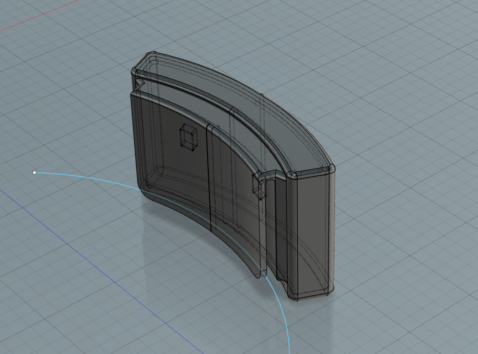Pick the small square cutout beside the notch
478x354 pixels.
(257, 186)
